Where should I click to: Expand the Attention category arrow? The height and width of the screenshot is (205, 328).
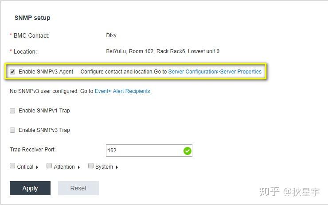coord(78,167)
